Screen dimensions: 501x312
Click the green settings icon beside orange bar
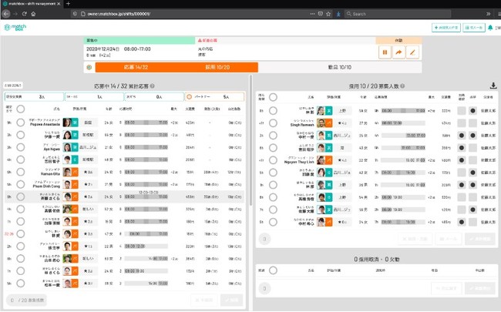coord(89,67)
